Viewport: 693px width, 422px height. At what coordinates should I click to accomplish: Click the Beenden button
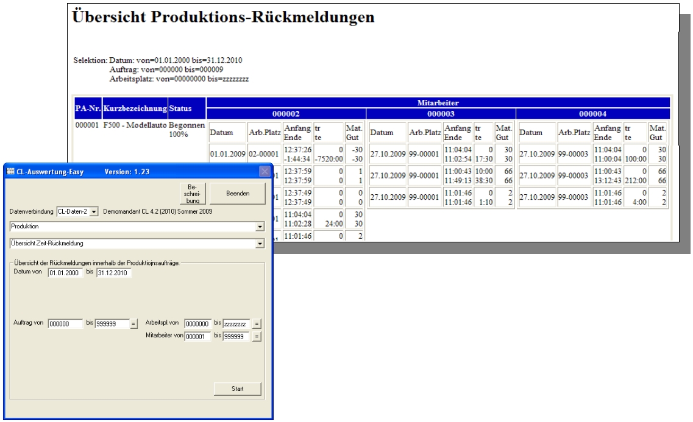[x=237, y=194]
